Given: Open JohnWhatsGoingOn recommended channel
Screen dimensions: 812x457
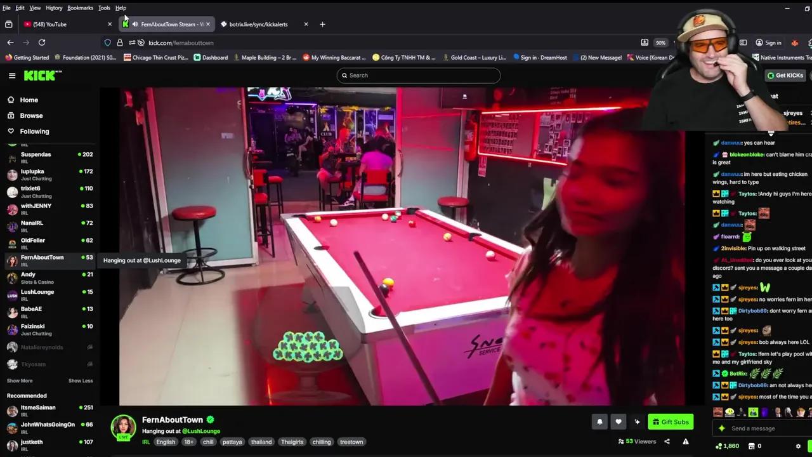Looking at the screenshot, I should 49,427.
